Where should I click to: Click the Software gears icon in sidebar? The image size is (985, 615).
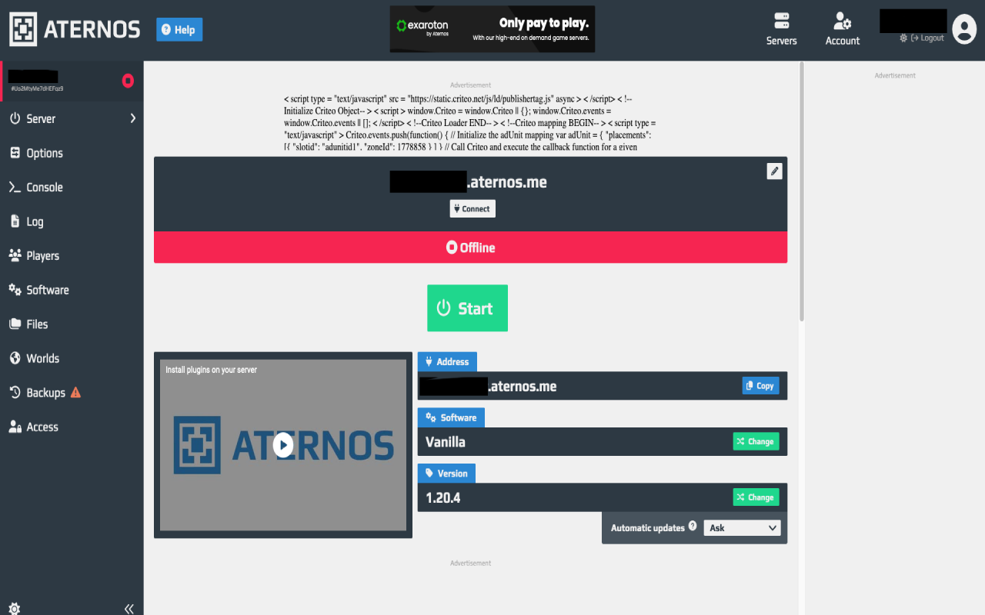(15, 290)
